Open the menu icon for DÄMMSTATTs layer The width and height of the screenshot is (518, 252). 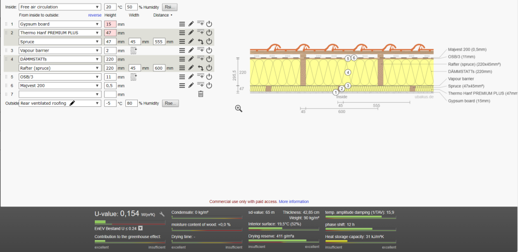182,59
